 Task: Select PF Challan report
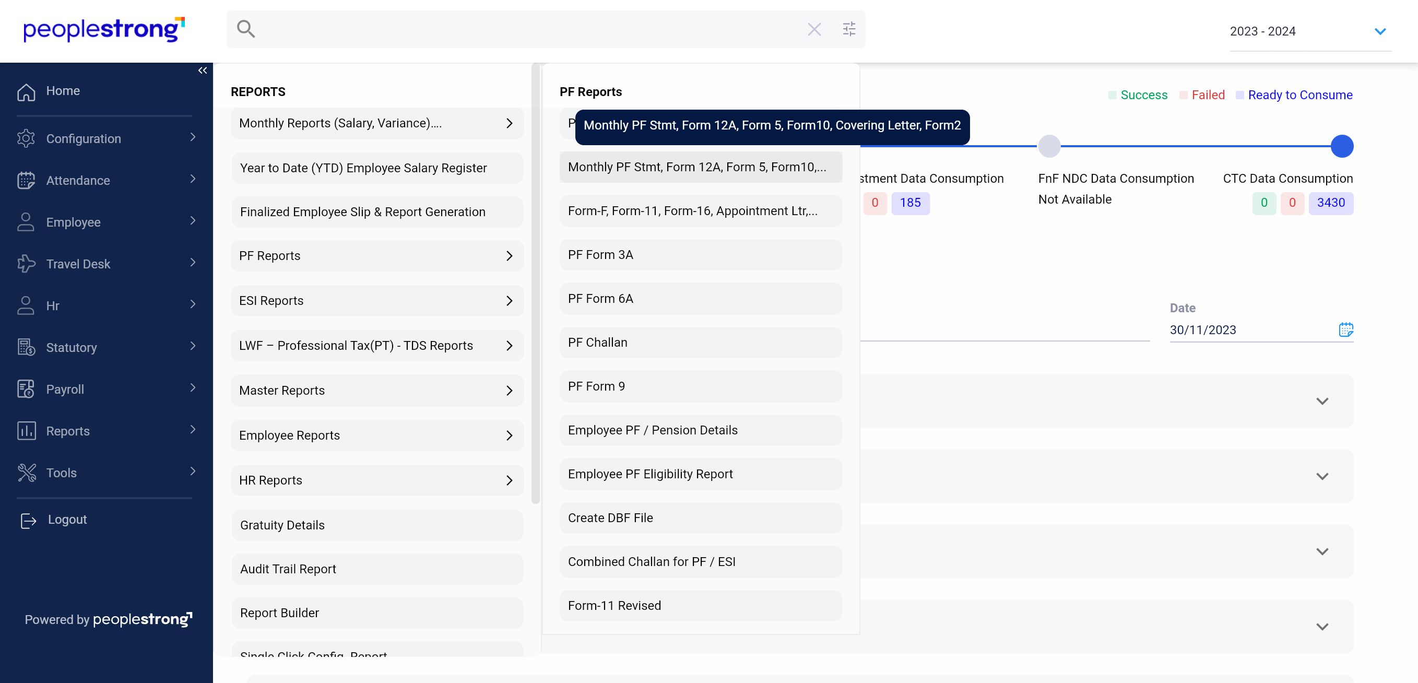pyautogui.click(x=700, y=343)
